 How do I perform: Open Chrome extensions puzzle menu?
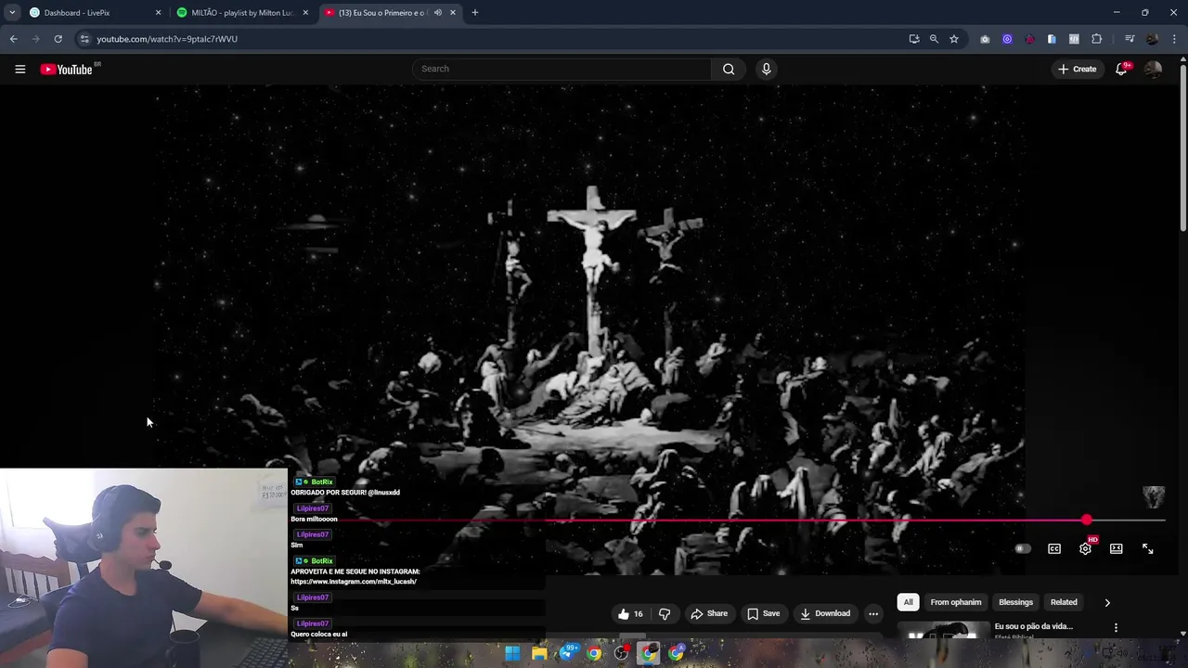click(x=1096, y=39)
